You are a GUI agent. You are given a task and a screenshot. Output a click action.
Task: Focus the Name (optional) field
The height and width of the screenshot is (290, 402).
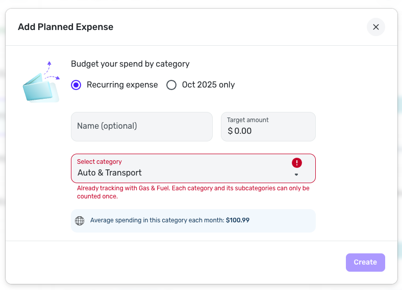[141, 126]
